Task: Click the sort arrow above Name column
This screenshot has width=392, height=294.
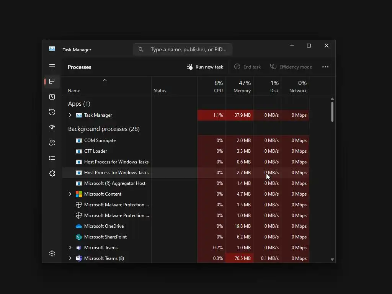Action: coord(105,80)
